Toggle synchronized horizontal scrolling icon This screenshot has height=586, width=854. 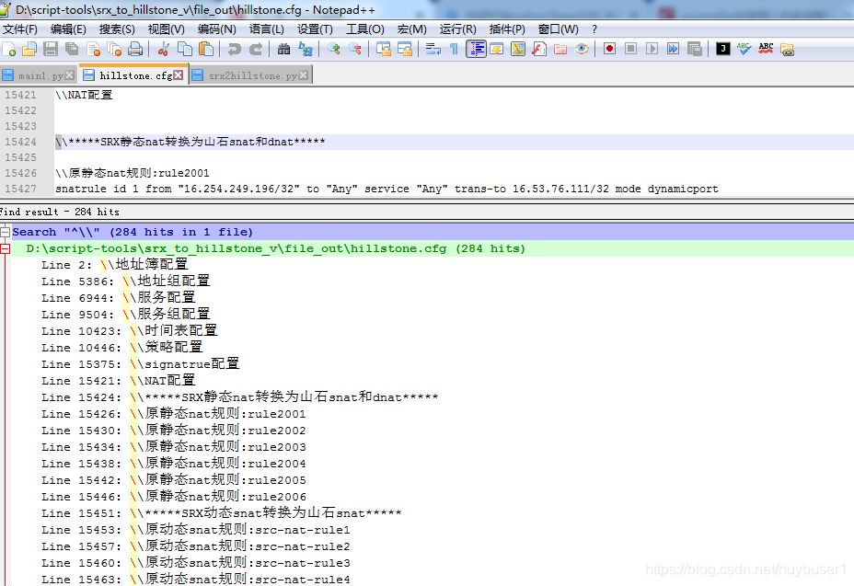coord(405,50)
